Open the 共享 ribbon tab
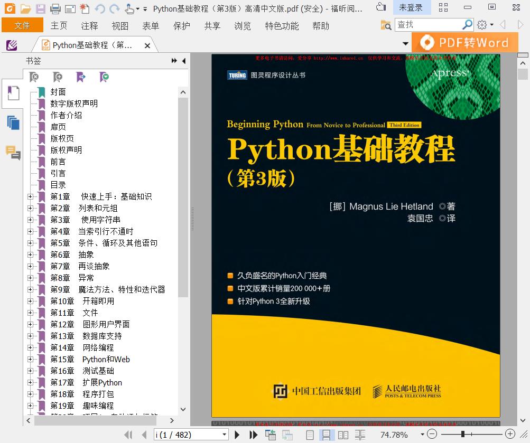The image size is (530, 443). click(x=212, y=26)
